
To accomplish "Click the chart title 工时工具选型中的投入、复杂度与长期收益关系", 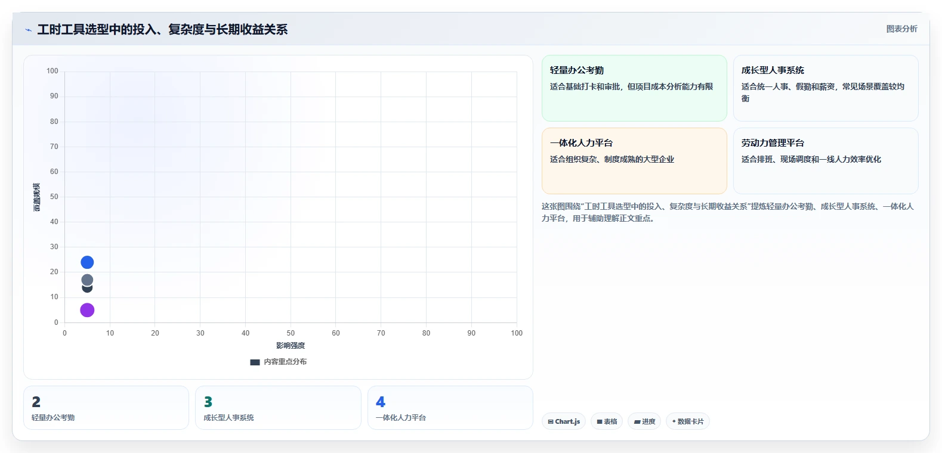I will click(x=162, y=29).
